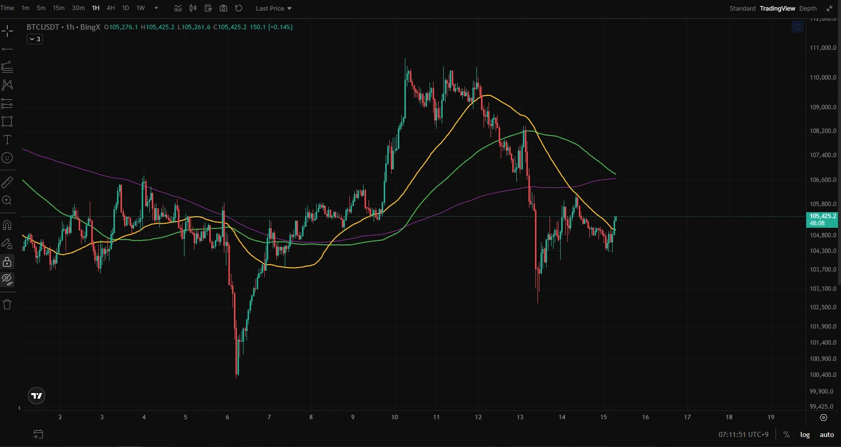Expand the more timeframes dropdown arrow
841x447 pixels.
tap(156, 8)
